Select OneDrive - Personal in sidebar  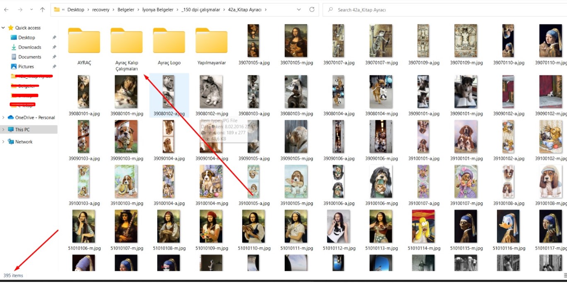click(35, 118)
